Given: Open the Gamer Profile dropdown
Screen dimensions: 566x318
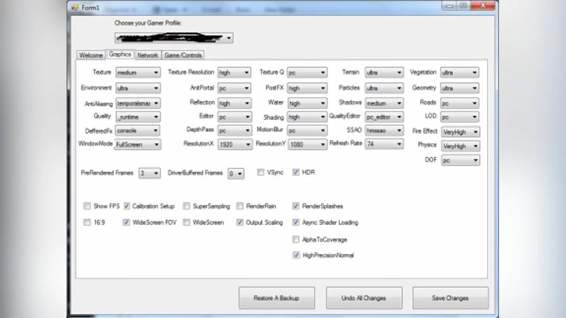Looking at the screenshot, I should (174, 38).
